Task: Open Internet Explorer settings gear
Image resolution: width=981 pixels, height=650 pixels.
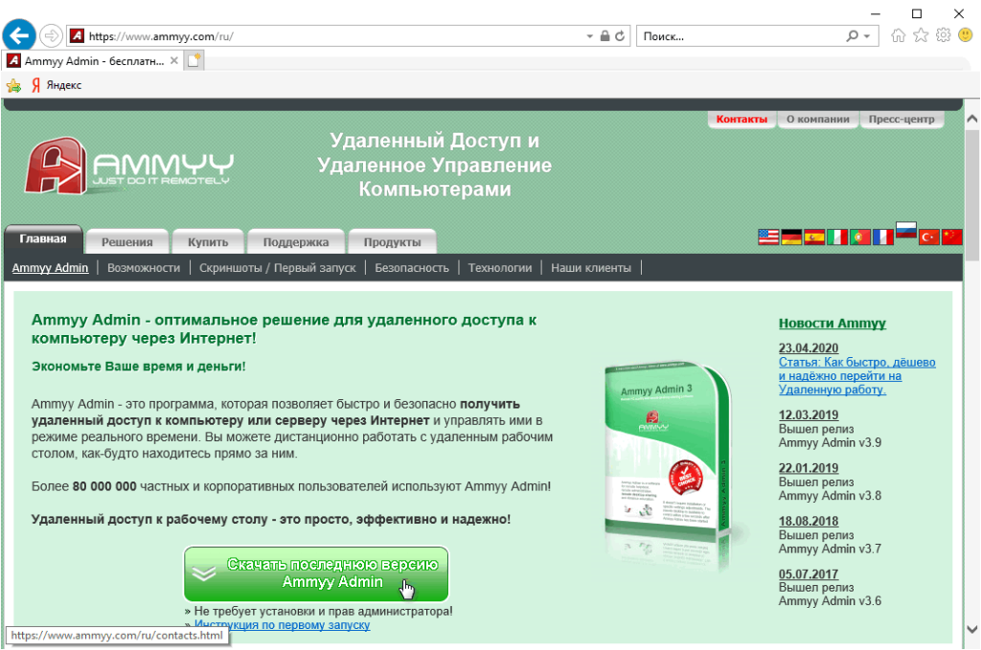Action: [945, 34]
